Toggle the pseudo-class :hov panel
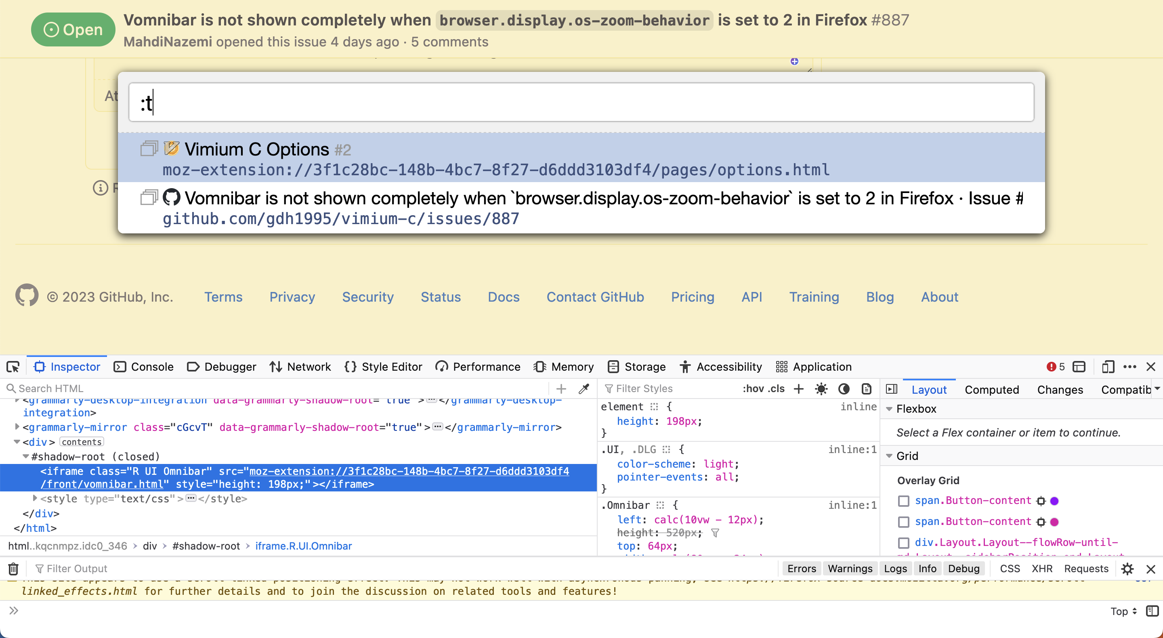Screen dimensions: 1163x638 tap(754, 388)
